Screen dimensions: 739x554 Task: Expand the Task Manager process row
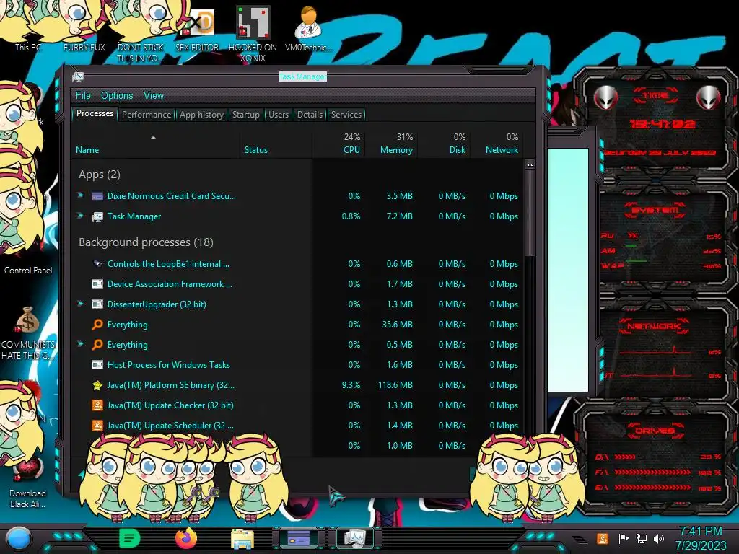click(x=81, y=215)
